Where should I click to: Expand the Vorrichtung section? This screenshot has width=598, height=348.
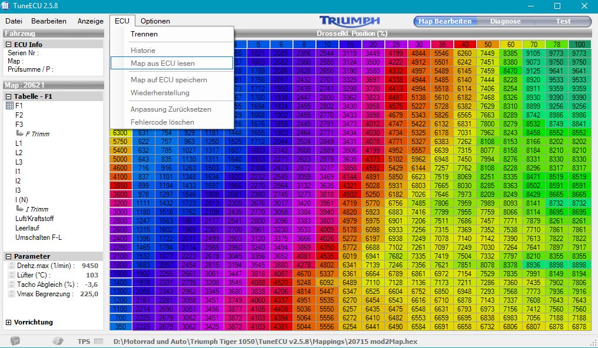[x=9, y=322]
